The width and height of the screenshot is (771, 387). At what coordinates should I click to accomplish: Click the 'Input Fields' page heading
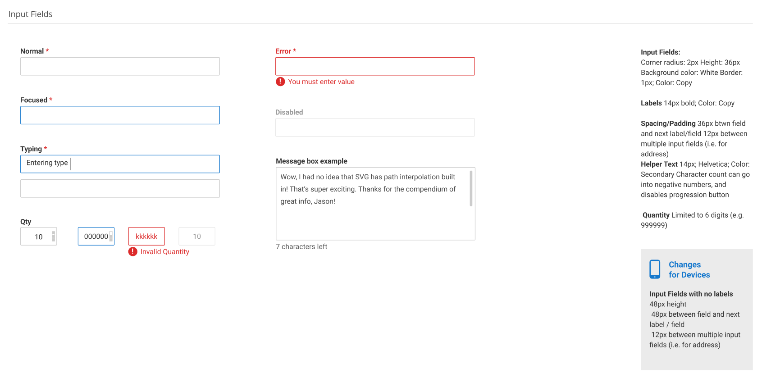30,14
